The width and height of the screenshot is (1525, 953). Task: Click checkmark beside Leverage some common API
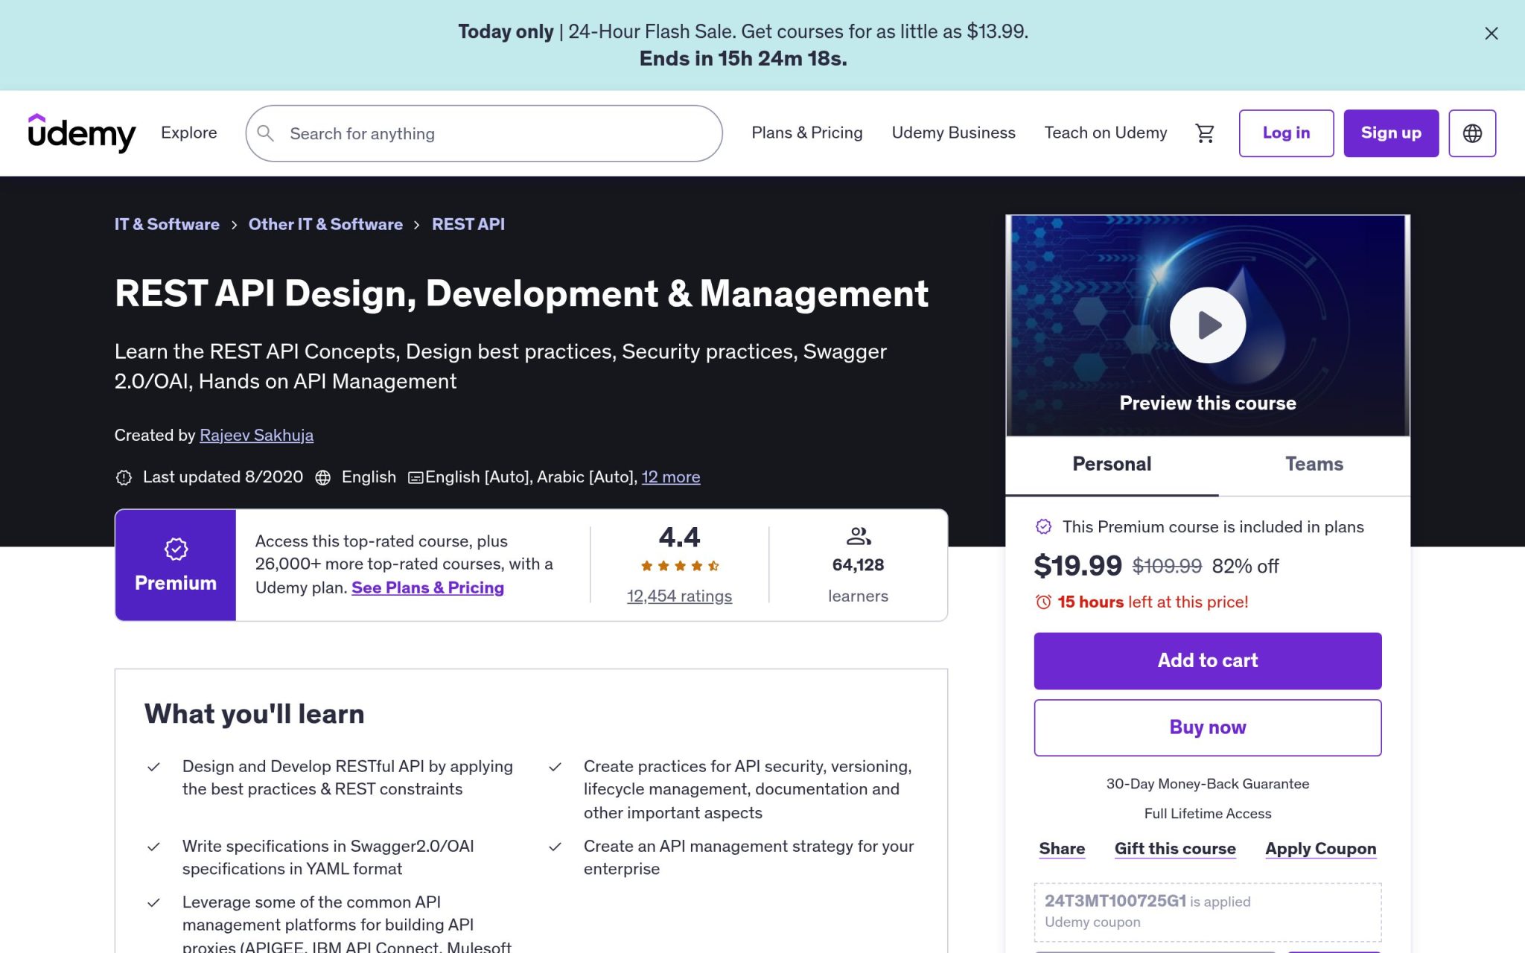[x=154, y=902]
